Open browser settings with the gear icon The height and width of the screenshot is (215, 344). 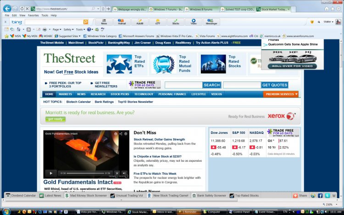pyautogui.click(x=338, y=9)
